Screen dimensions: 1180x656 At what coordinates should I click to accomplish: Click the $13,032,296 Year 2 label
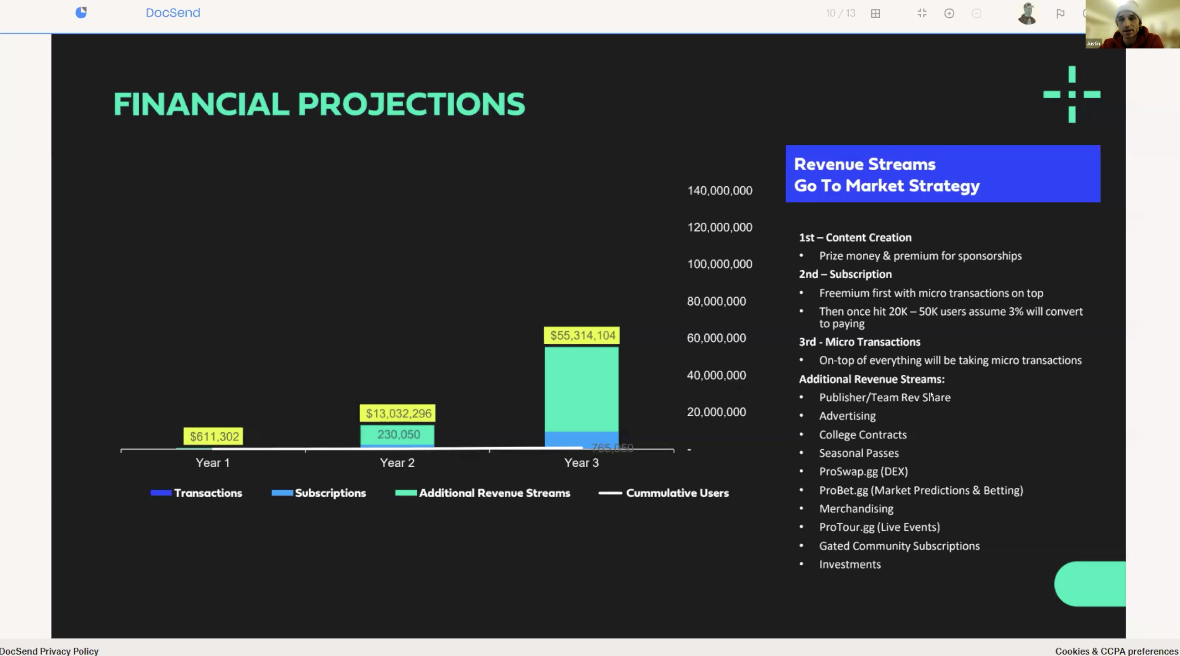click(398, 413)
